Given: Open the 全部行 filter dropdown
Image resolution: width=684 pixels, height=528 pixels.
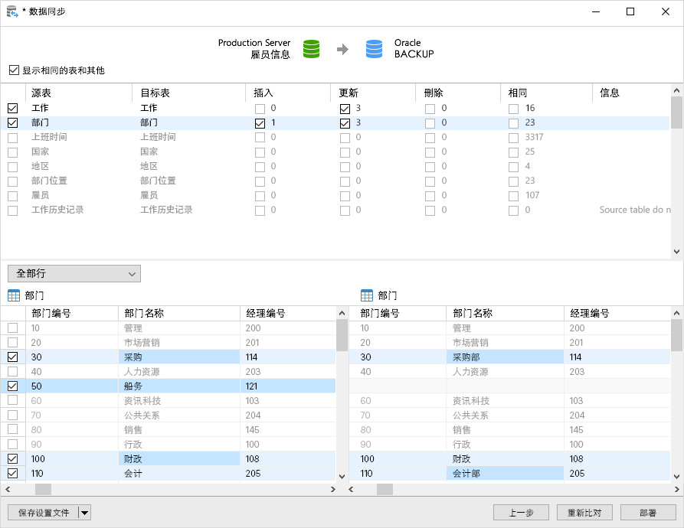Looking at the screenshot, I should point(74,273).
